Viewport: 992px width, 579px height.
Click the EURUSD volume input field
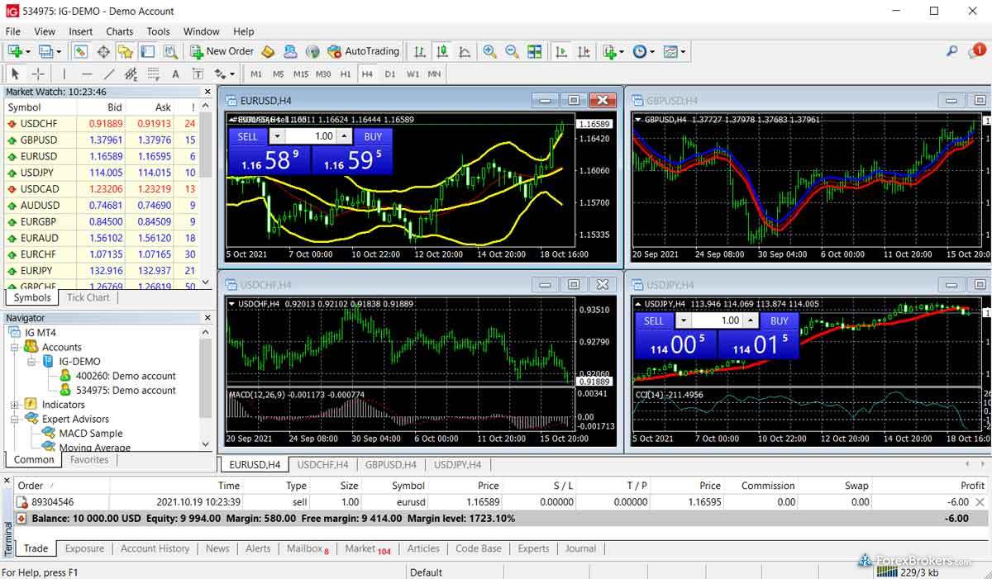pyautogui.click(x=312, y=136)
